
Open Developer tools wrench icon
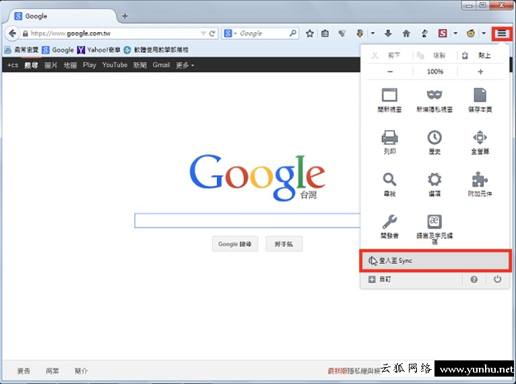click(389, 226)
